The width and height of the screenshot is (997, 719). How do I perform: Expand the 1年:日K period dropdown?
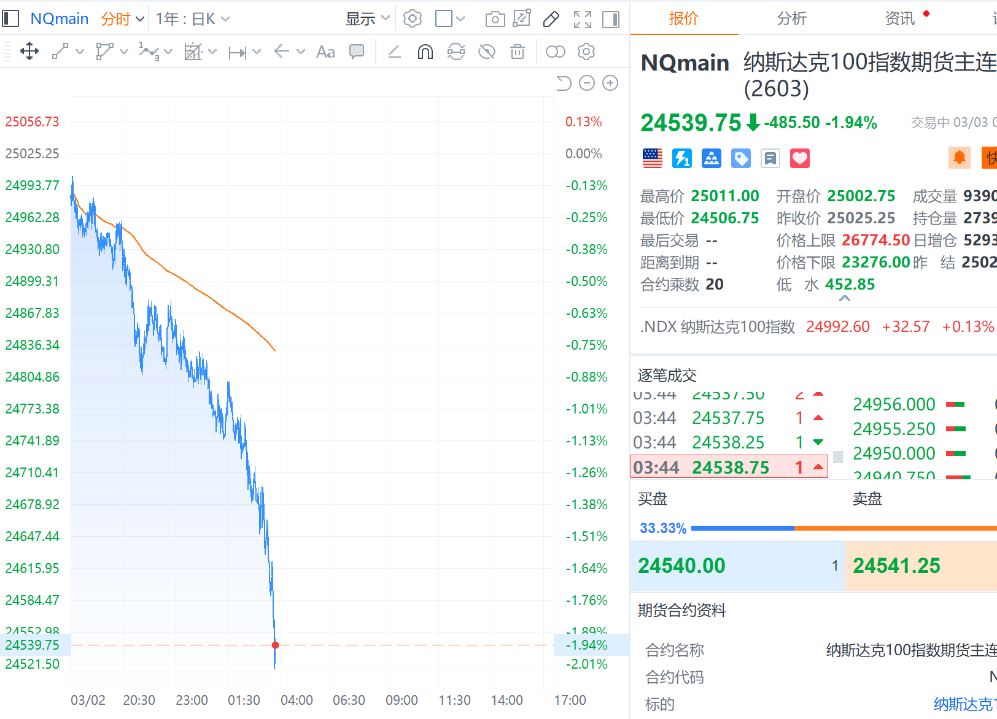click(192, 19)
